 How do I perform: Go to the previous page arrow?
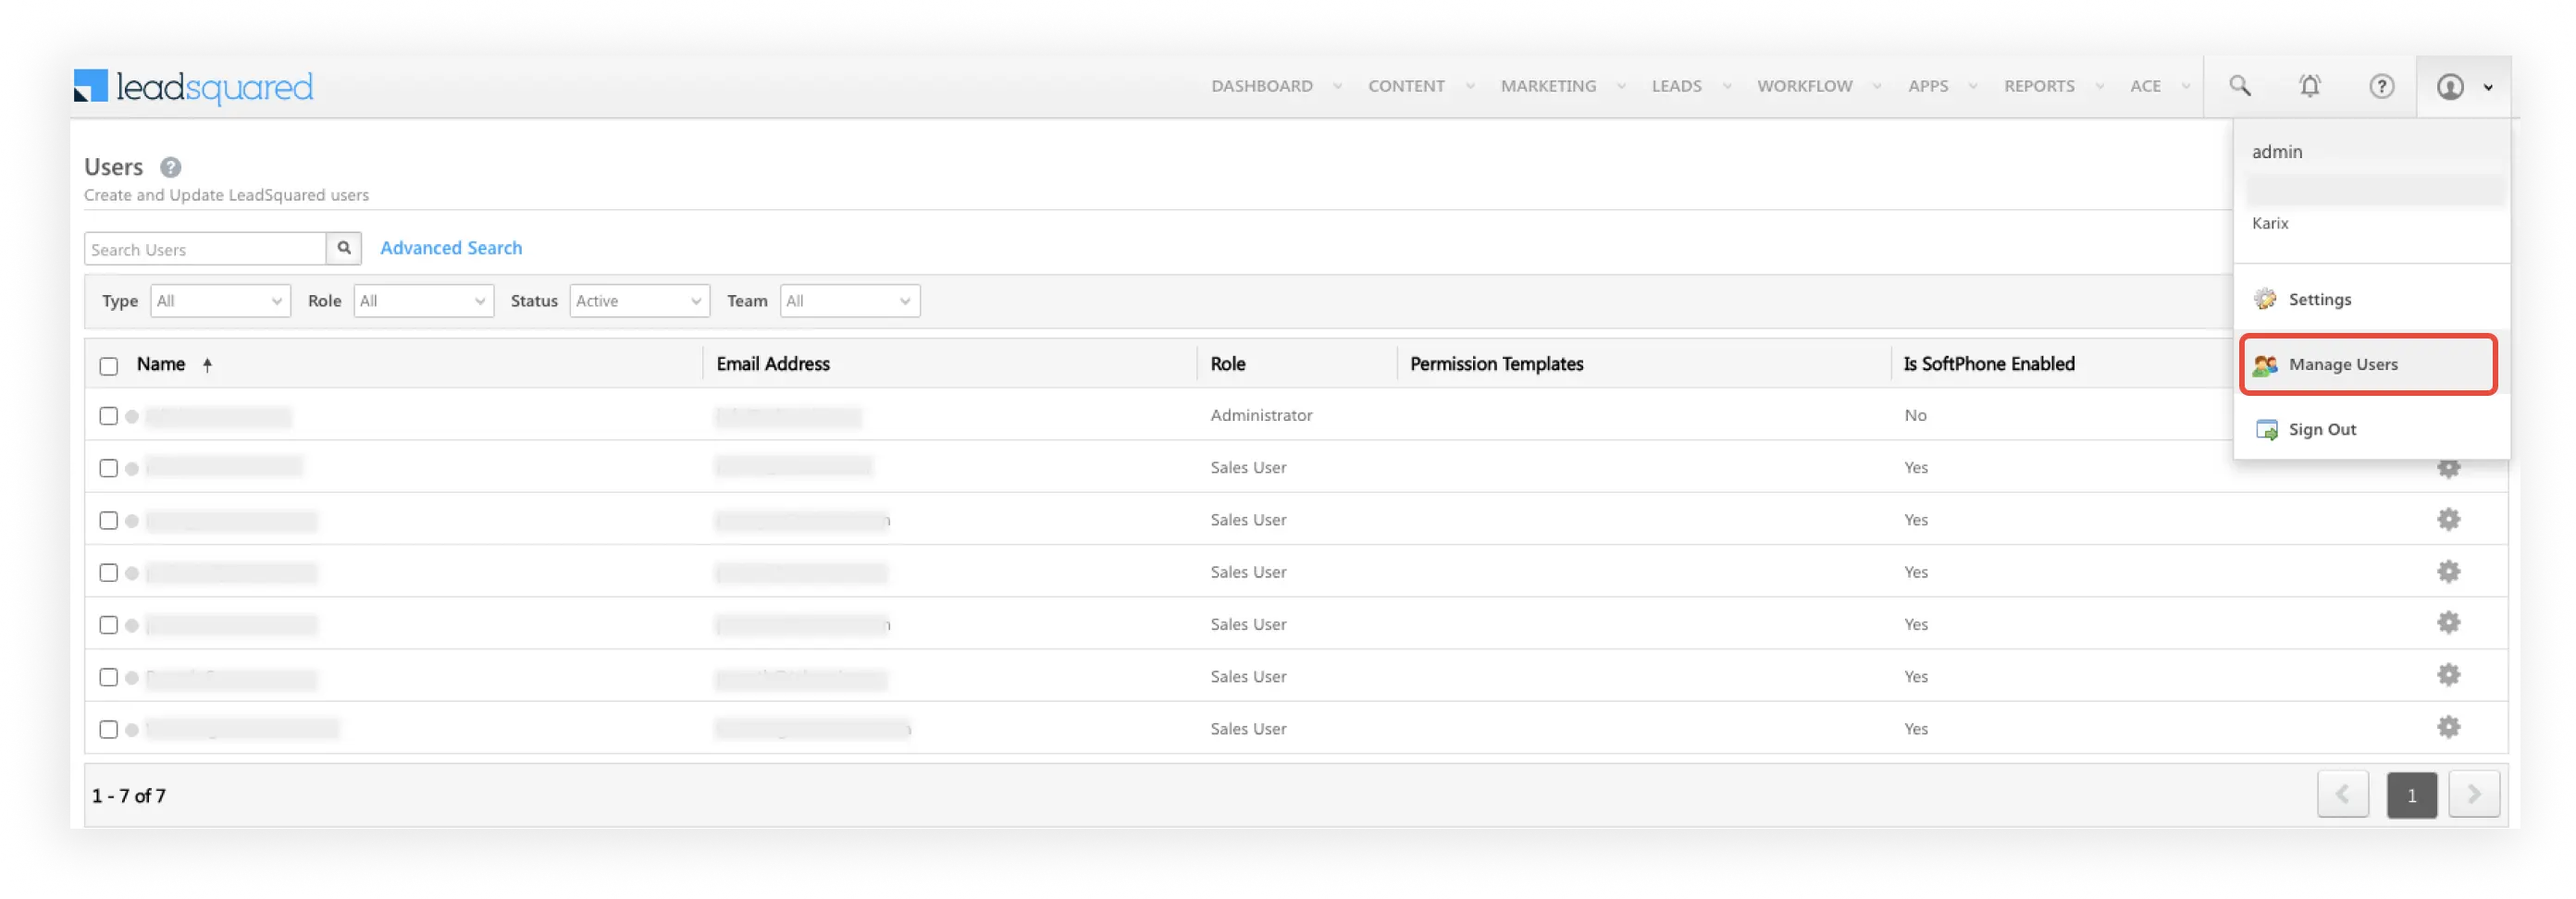[x=2342, y=795]
